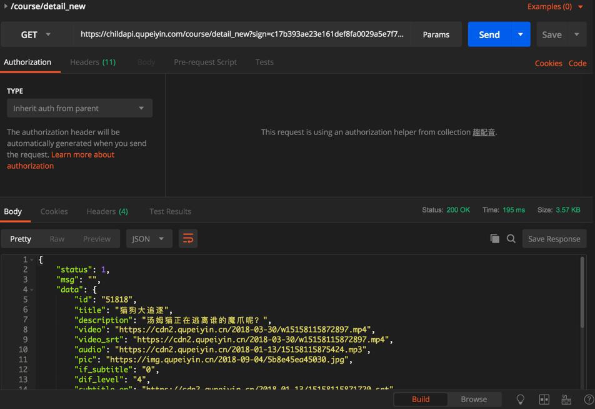
Task: Click the "dif_level": "4" line
Action: pos(112,380)
